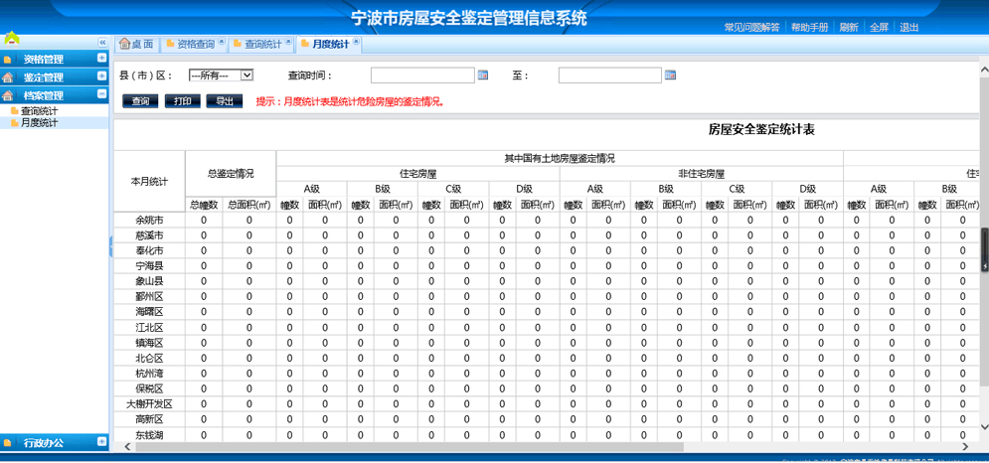This screenshot has width=989, height=463.
Task: Click the 查询 button
Action: (140, 101)
